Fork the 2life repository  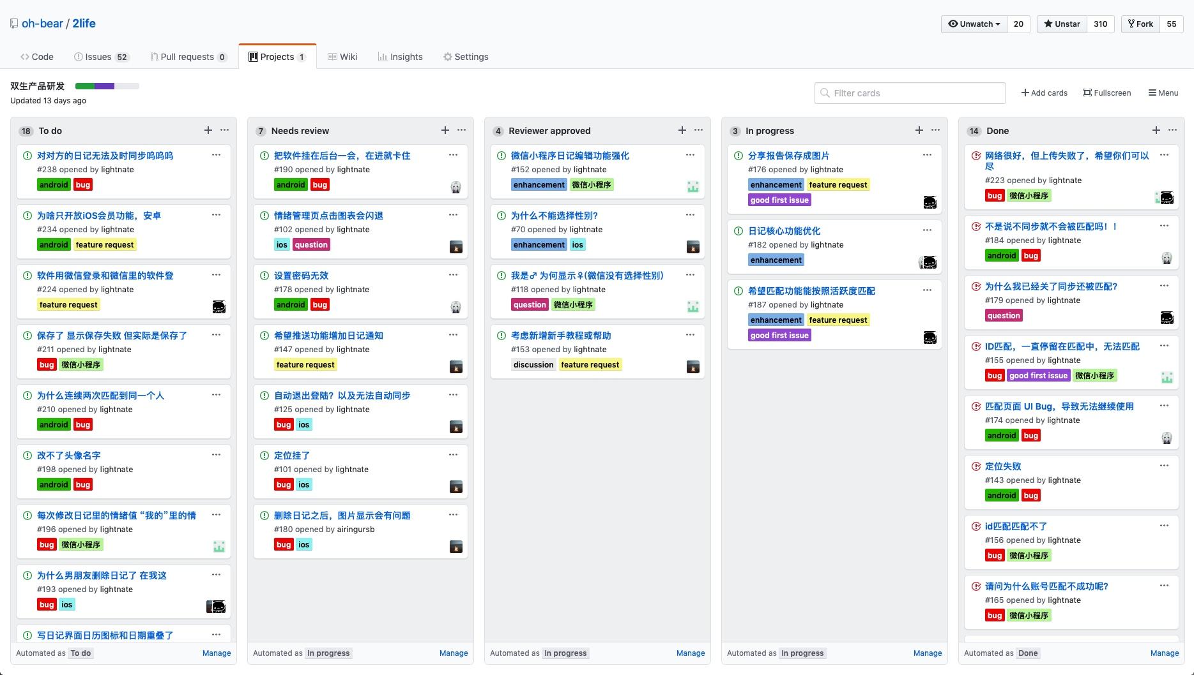pyautogui.click(x=1140, y=24)
